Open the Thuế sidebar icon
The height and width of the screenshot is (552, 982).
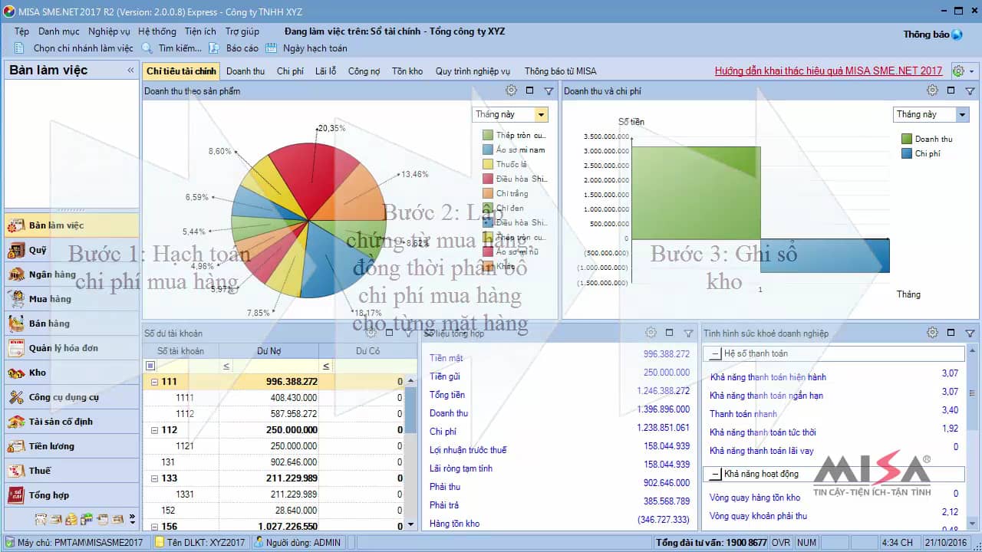tap(16, 471)
